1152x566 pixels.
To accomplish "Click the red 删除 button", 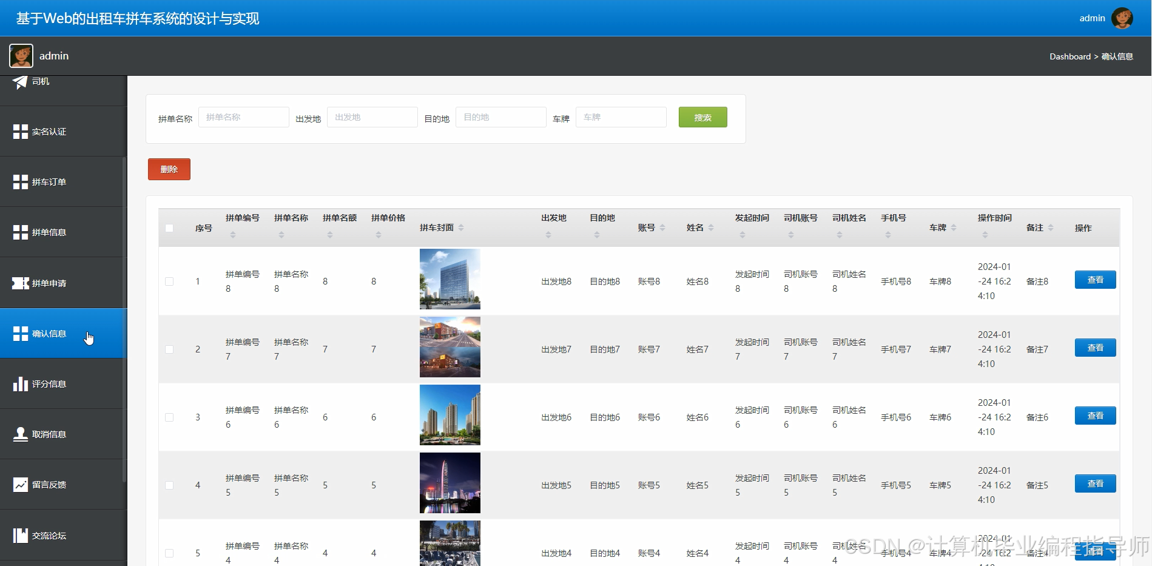I will tap(169, 169).
